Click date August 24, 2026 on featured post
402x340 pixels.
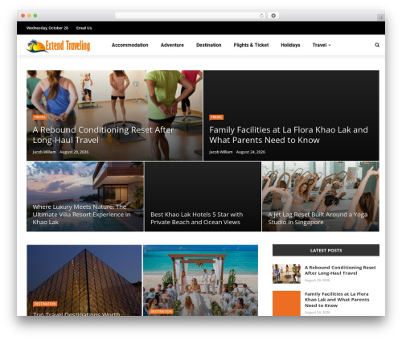(x=251, y=152)
